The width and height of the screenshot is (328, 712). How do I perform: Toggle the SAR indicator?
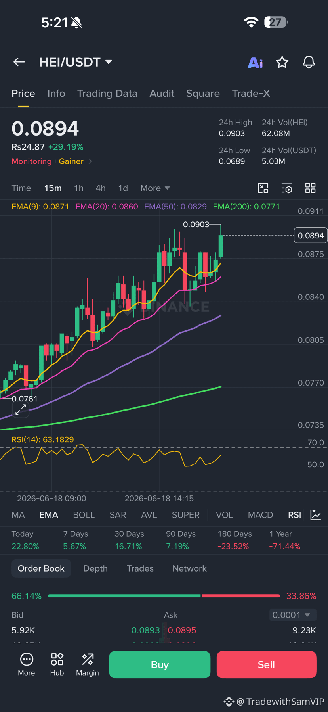118,515
